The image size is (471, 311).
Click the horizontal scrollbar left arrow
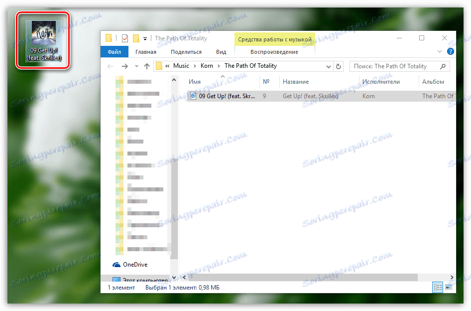[184, 277]
